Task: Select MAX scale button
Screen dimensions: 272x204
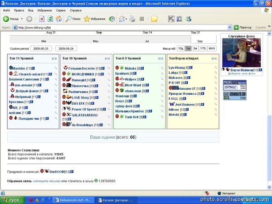Action: (212, 49)
